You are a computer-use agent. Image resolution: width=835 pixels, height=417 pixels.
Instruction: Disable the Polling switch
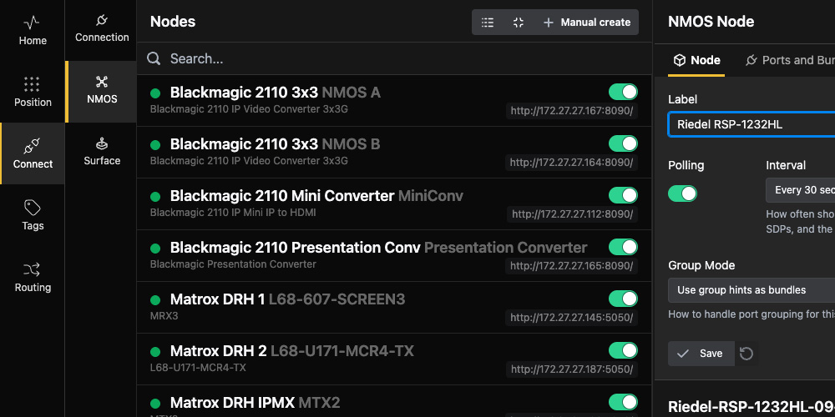pyautogui.click(x=683, y=193)
